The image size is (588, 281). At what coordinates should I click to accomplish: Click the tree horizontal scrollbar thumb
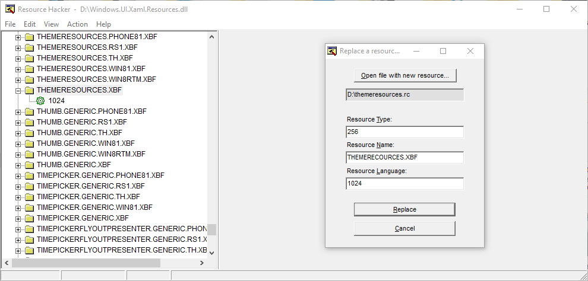[x=86, y=263]
